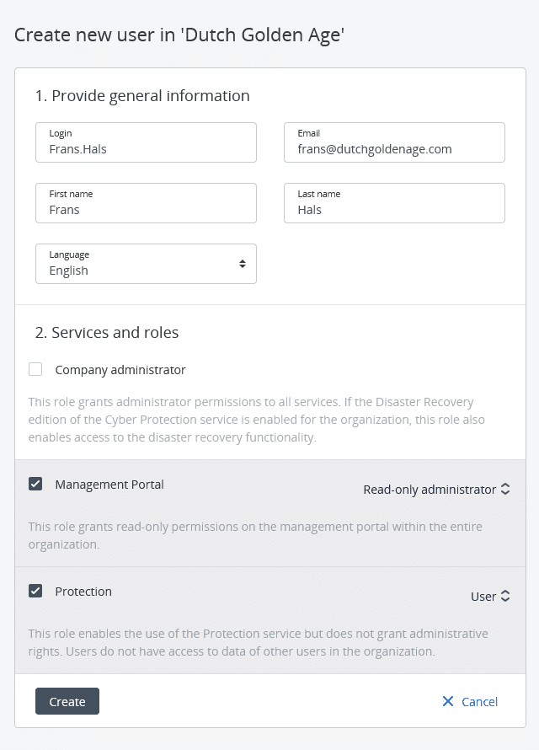Screen dimensions: 539x750
Task: Click the Create button
Action: [x=67, y=701]
